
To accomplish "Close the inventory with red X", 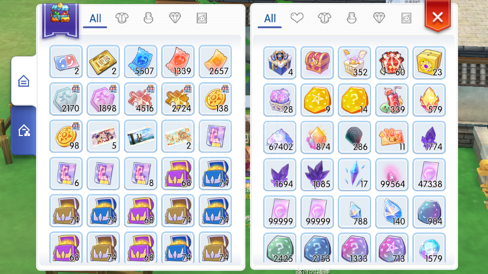I will tap(438, 16).
